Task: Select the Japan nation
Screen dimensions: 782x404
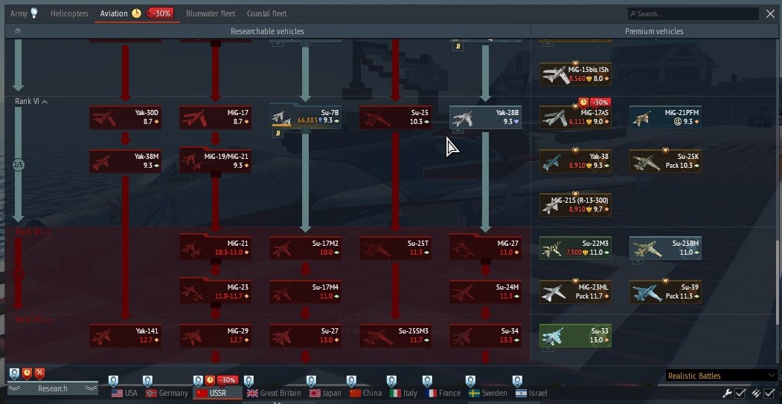Action: tap(326, 393)
